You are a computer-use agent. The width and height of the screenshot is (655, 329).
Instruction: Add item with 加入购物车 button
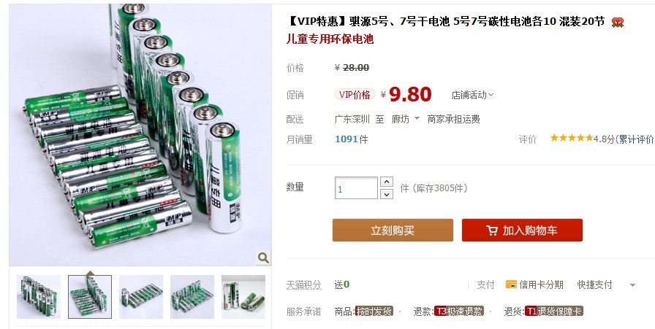[522, 231]
